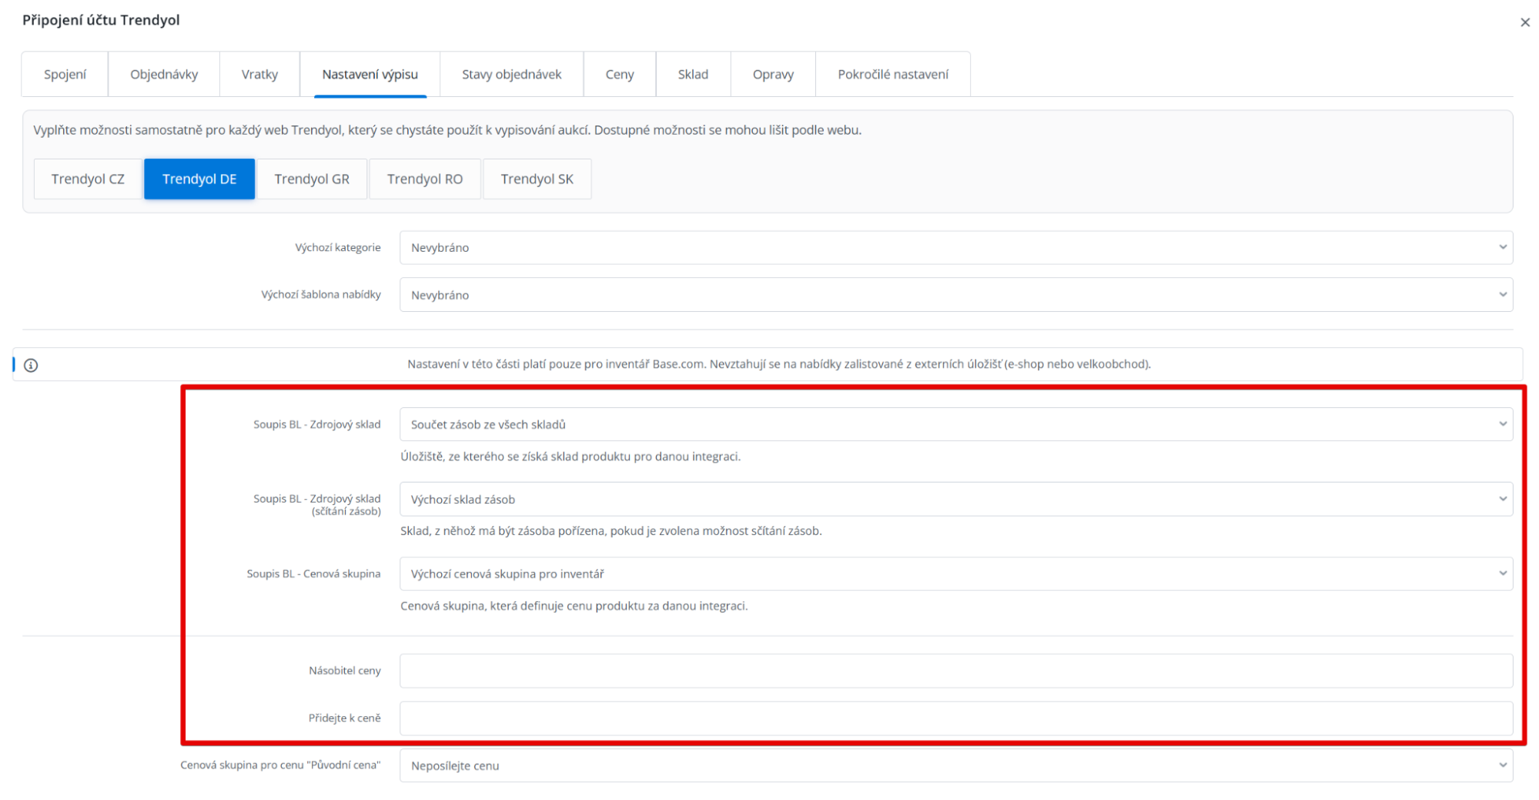Screen dimensions: 1539x800
Task: Switch to Trendyol GR site
Action: (x=312, y=179)
